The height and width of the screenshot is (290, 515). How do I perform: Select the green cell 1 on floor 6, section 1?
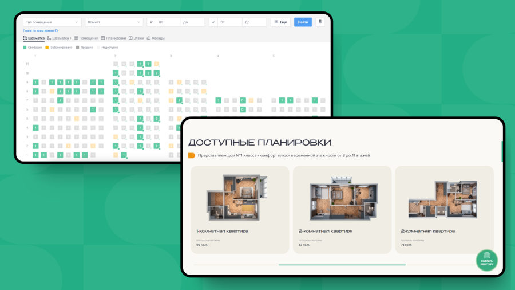pyautogui.click(x=93, y=109)
